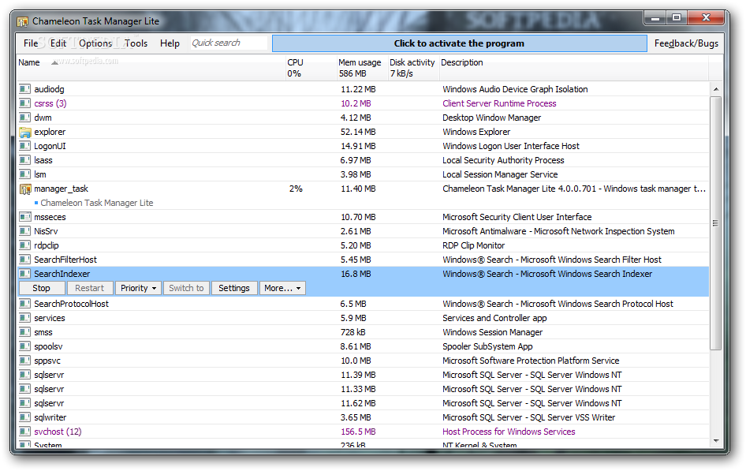This screenshot has width=746, height=471.
Task: Click the sqlwriter process icon
Action: coord(24,417)
